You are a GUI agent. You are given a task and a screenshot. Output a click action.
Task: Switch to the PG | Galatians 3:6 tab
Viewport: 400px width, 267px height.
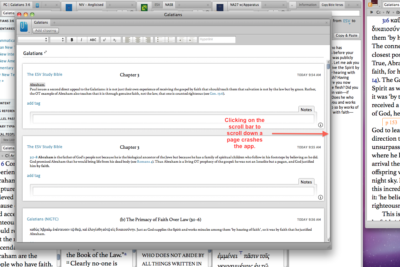coord(17,5)
